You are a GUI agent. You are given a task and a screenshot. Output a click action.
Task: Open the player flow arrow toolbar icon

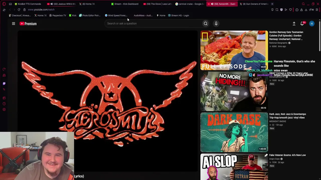[x=286, y=10]
